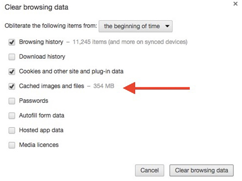Uncheck the Browsing history checkbox
The height and width of the screenshot is (181, 242).
[x=12, y=42]
